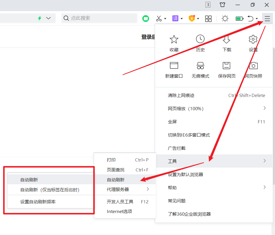Select 切换到IE6多窗口模式 menu item
Image resolution: width=275 pixels, height=235 pixels.
point(214,135)
